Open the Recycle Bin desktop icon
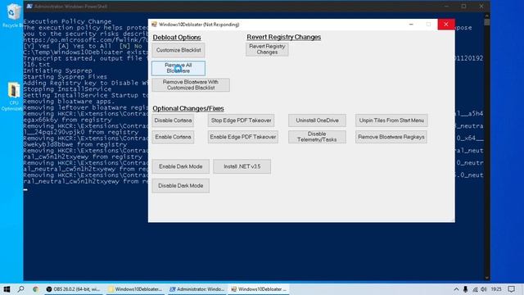Image resolution: width=524 pixels, height=295 pixels. pyautogui.click(x=13, y=16)
